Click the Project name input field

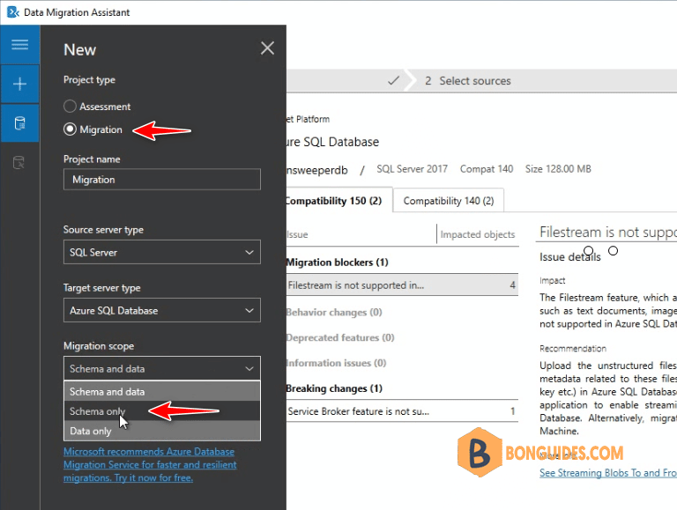point(162,180)
